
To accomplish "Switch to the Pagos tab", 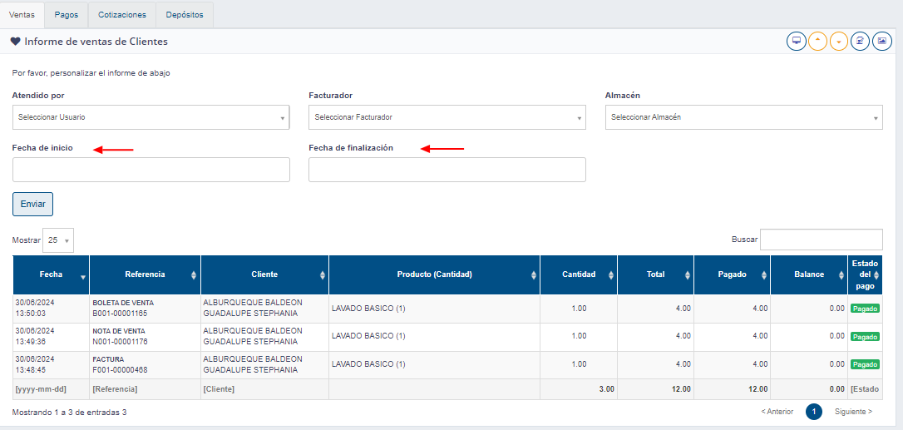I will pyautogui.click(x=67, y=15).
